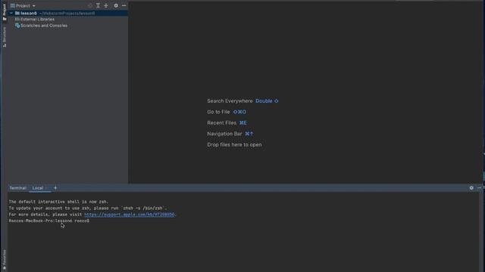Open the support.apple.com link in terminal
Viewport: 485px width, 272px height.
(130, 215)
